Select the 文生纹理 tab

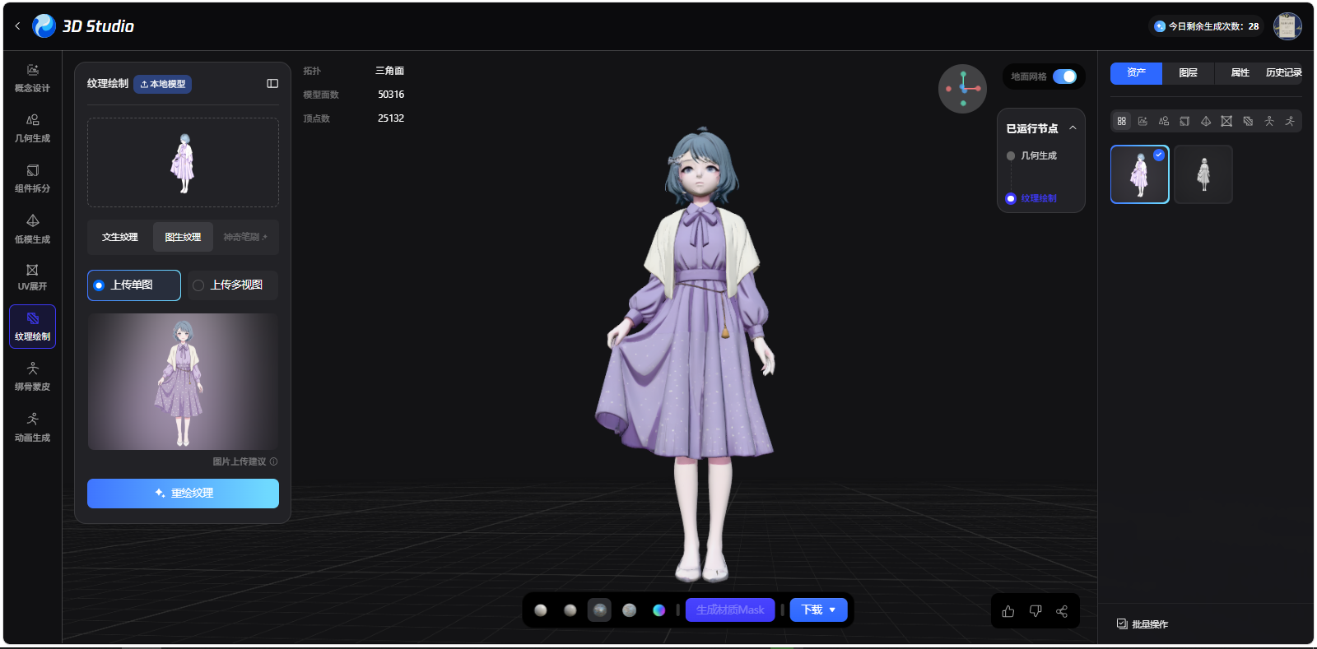(x=120, y=237)
